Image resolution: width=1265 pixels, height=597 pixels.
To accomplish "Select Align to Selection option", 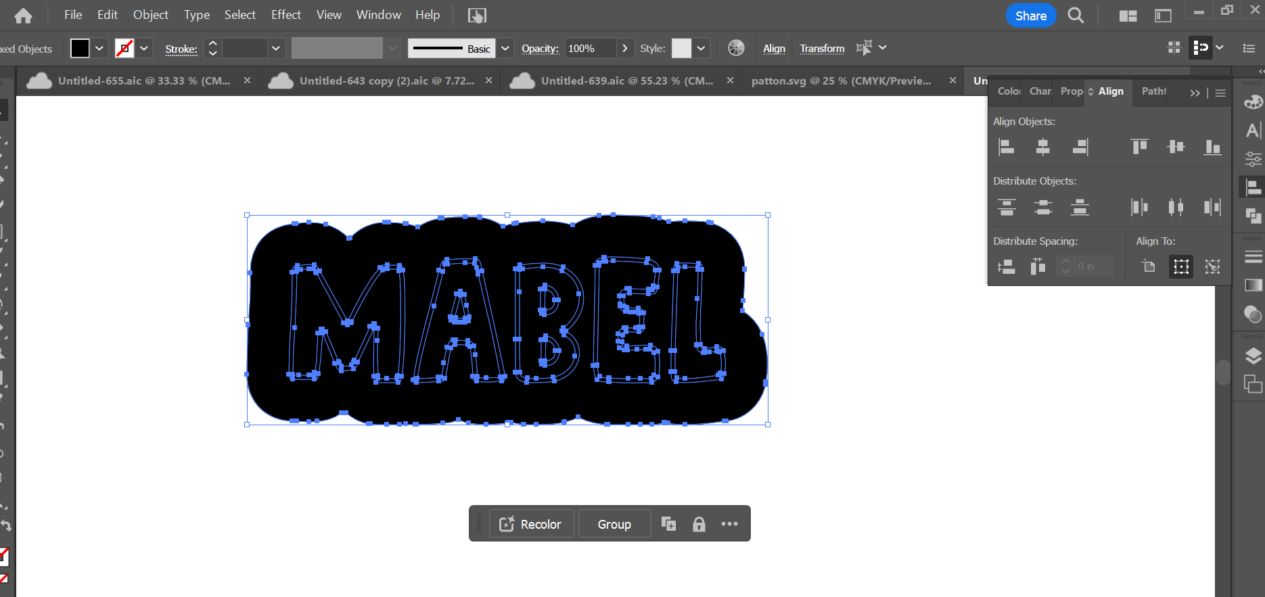I will click(1181, 266).
